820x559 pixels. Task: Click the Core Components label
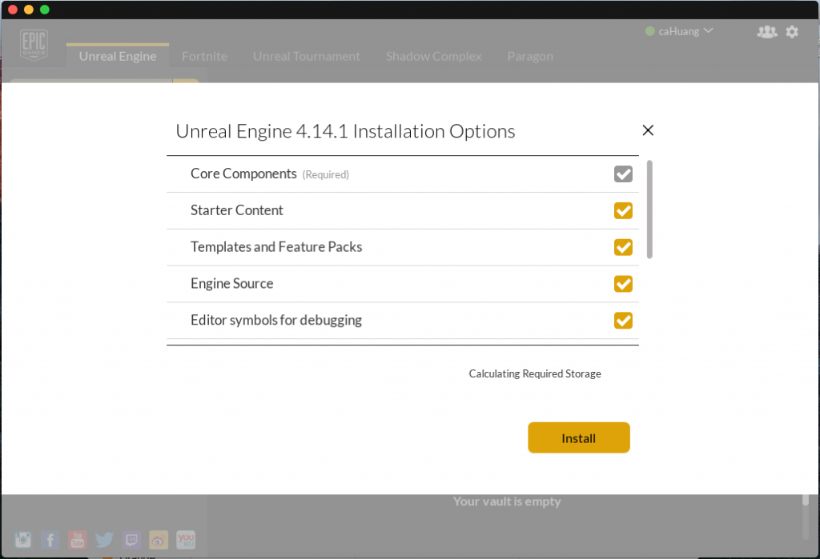(243, 174)
